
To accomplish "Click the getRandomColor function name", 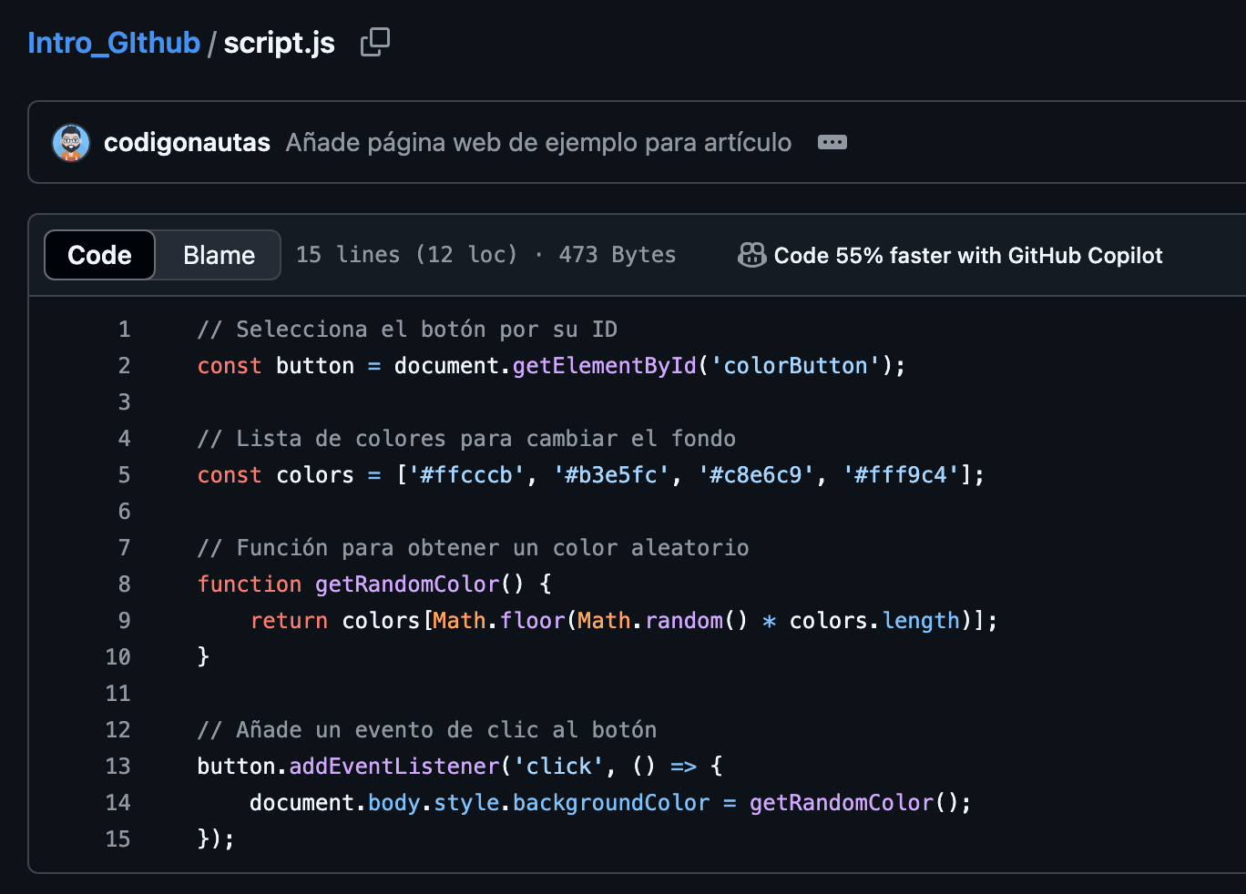I will [406, 584].
